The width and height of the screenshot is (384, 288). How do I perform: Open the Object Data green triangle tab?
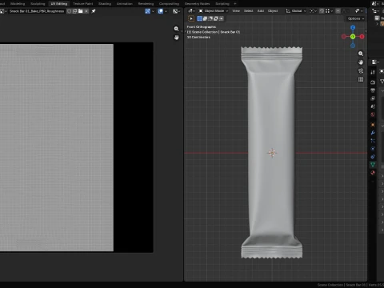click(373, 165)
